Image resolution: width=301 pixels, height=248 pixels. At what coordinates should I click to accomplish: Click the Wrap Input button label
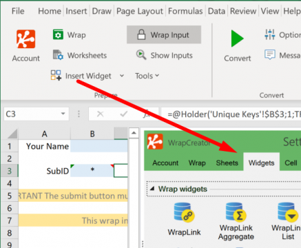[x=169, y=35]
